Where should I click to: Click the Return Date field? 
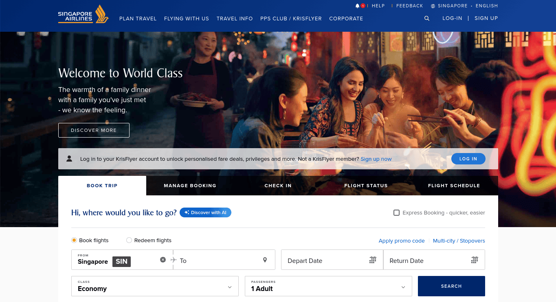coord(434,260)
